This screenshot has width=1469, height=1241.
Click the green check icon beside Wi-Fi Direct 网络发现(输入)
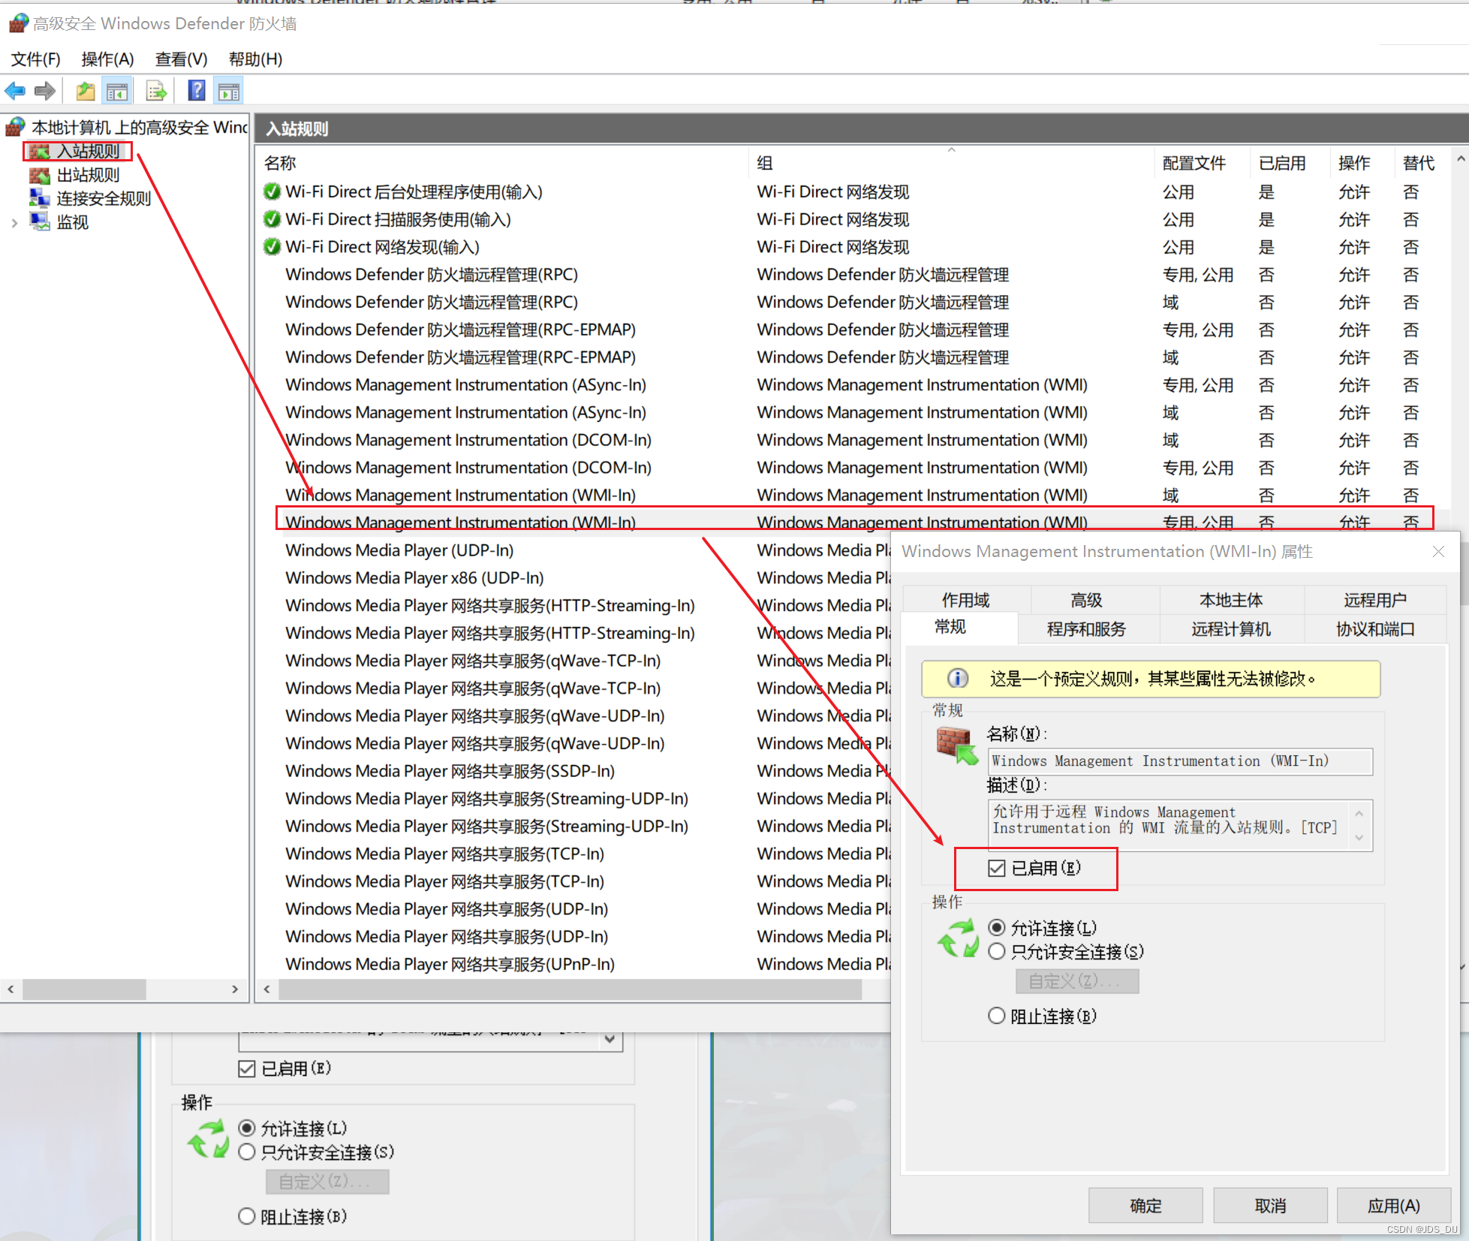pos(271,246)
